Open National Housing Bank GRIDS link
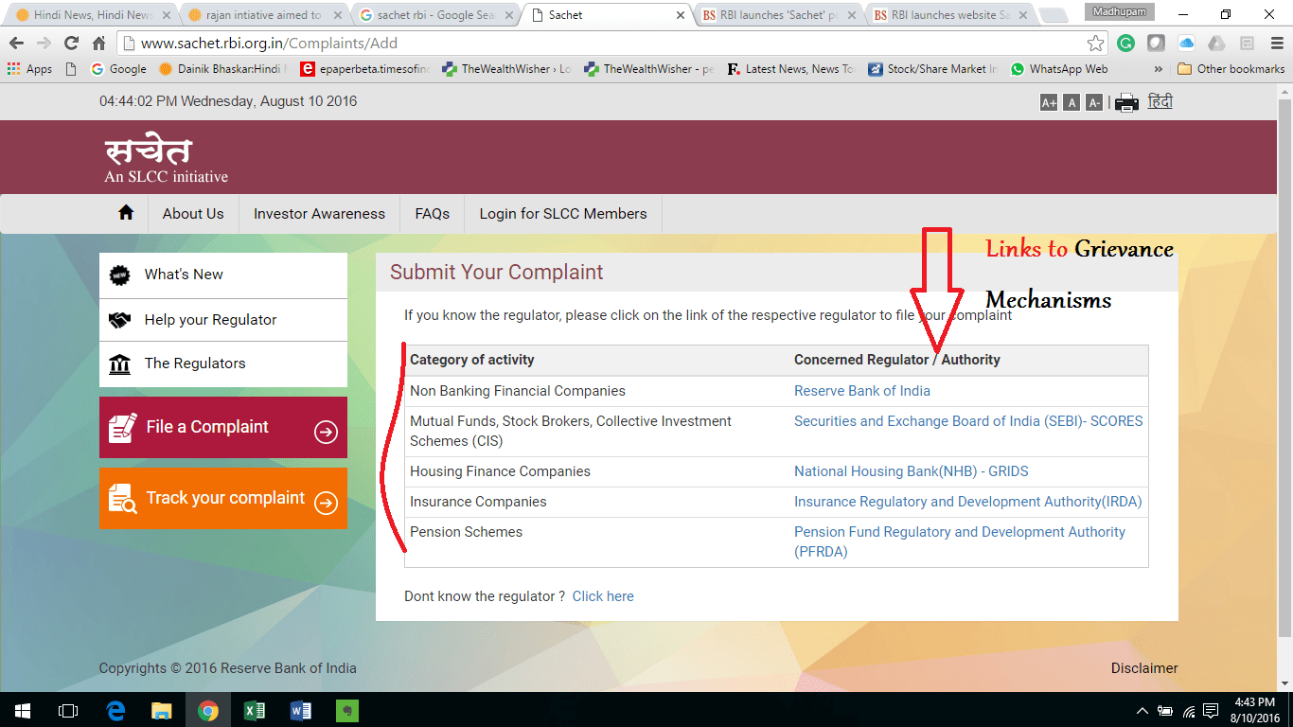The height and width of the screenshot is (727, 1293). pyautogui.click(x=911, y=471)
